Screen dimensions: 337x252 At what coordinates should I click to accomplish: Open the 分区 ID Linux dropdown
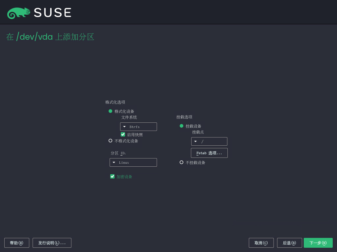click(133, 162)
